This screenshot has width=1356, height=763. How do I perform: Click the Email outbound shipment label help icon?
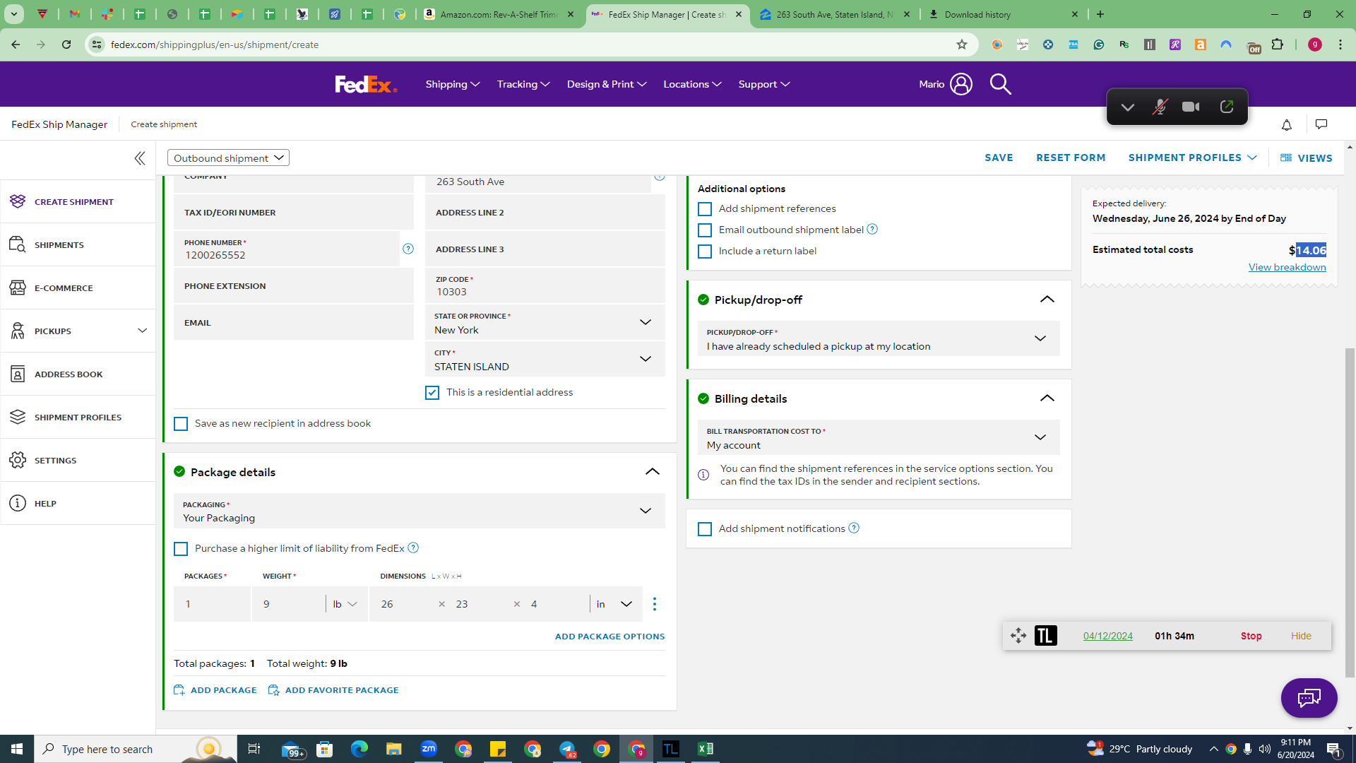click(872, 229)
